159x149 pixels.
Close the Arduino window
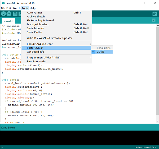(x=155, y=3)
